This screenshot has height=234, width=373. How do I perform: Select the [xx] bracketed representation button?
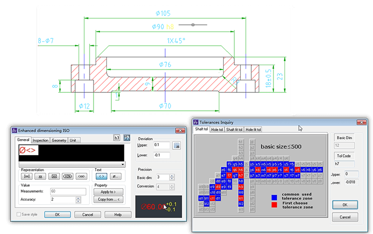(26, 176)
